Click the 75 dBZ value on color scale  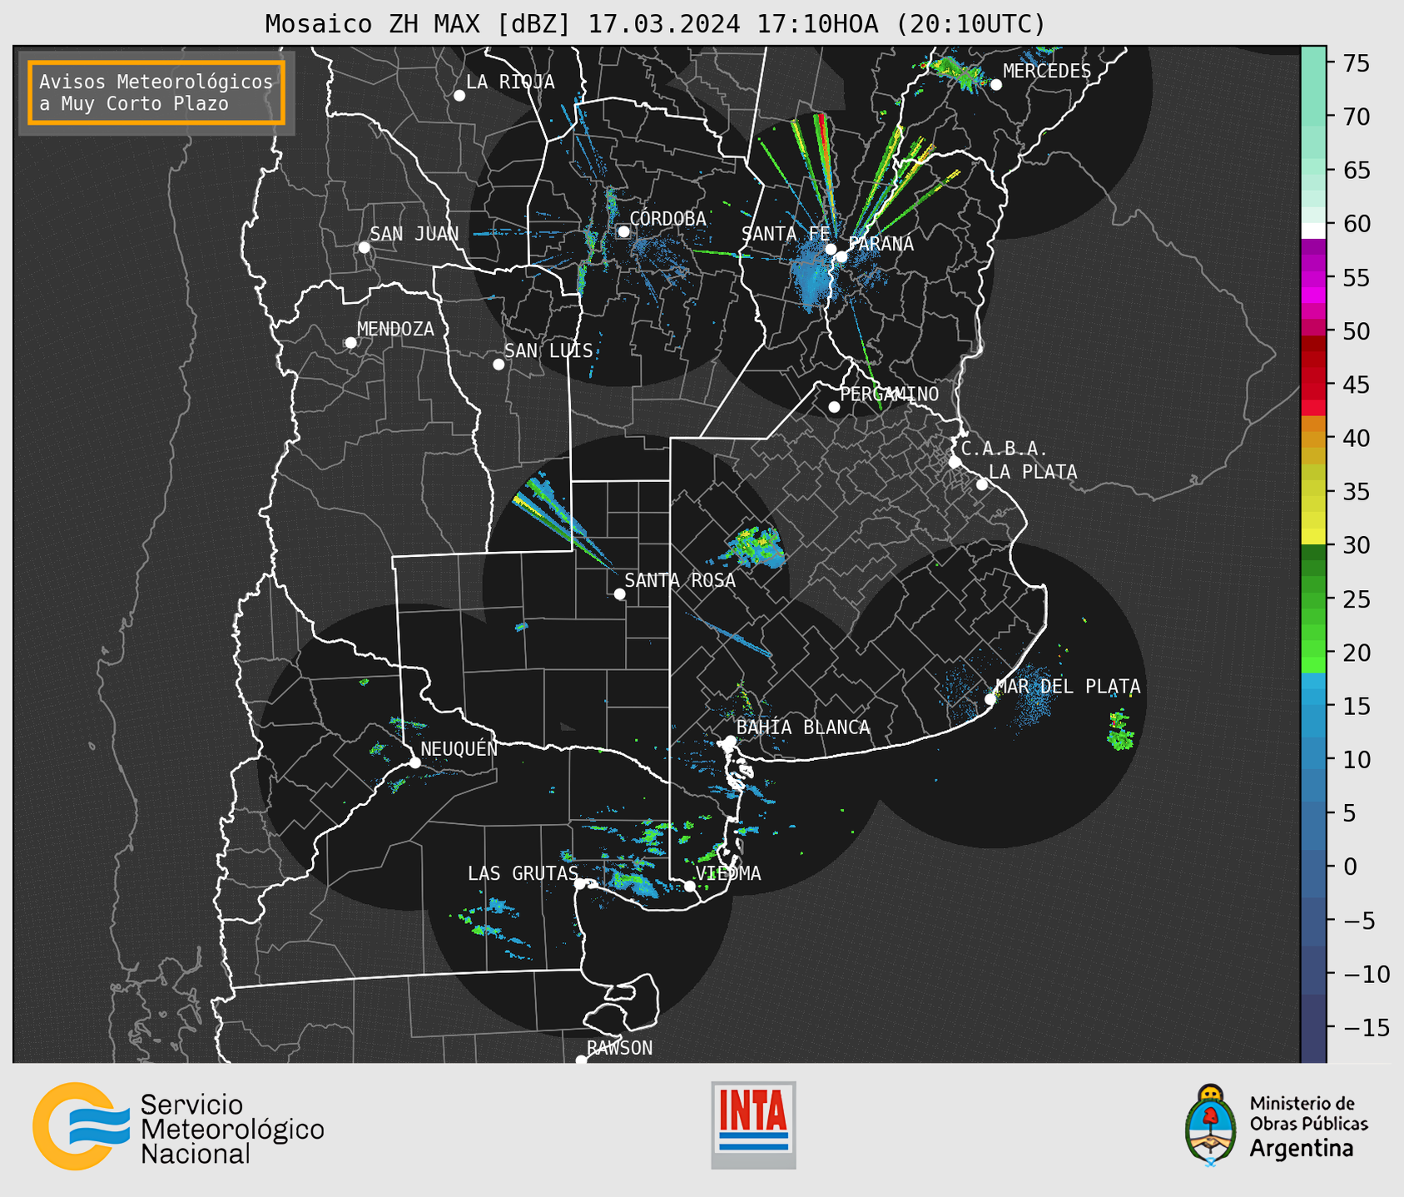click(x=1356, y=63)
